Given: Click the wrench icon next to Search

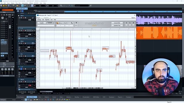Looking at the screenshot, I should click(x=91, y=6).
